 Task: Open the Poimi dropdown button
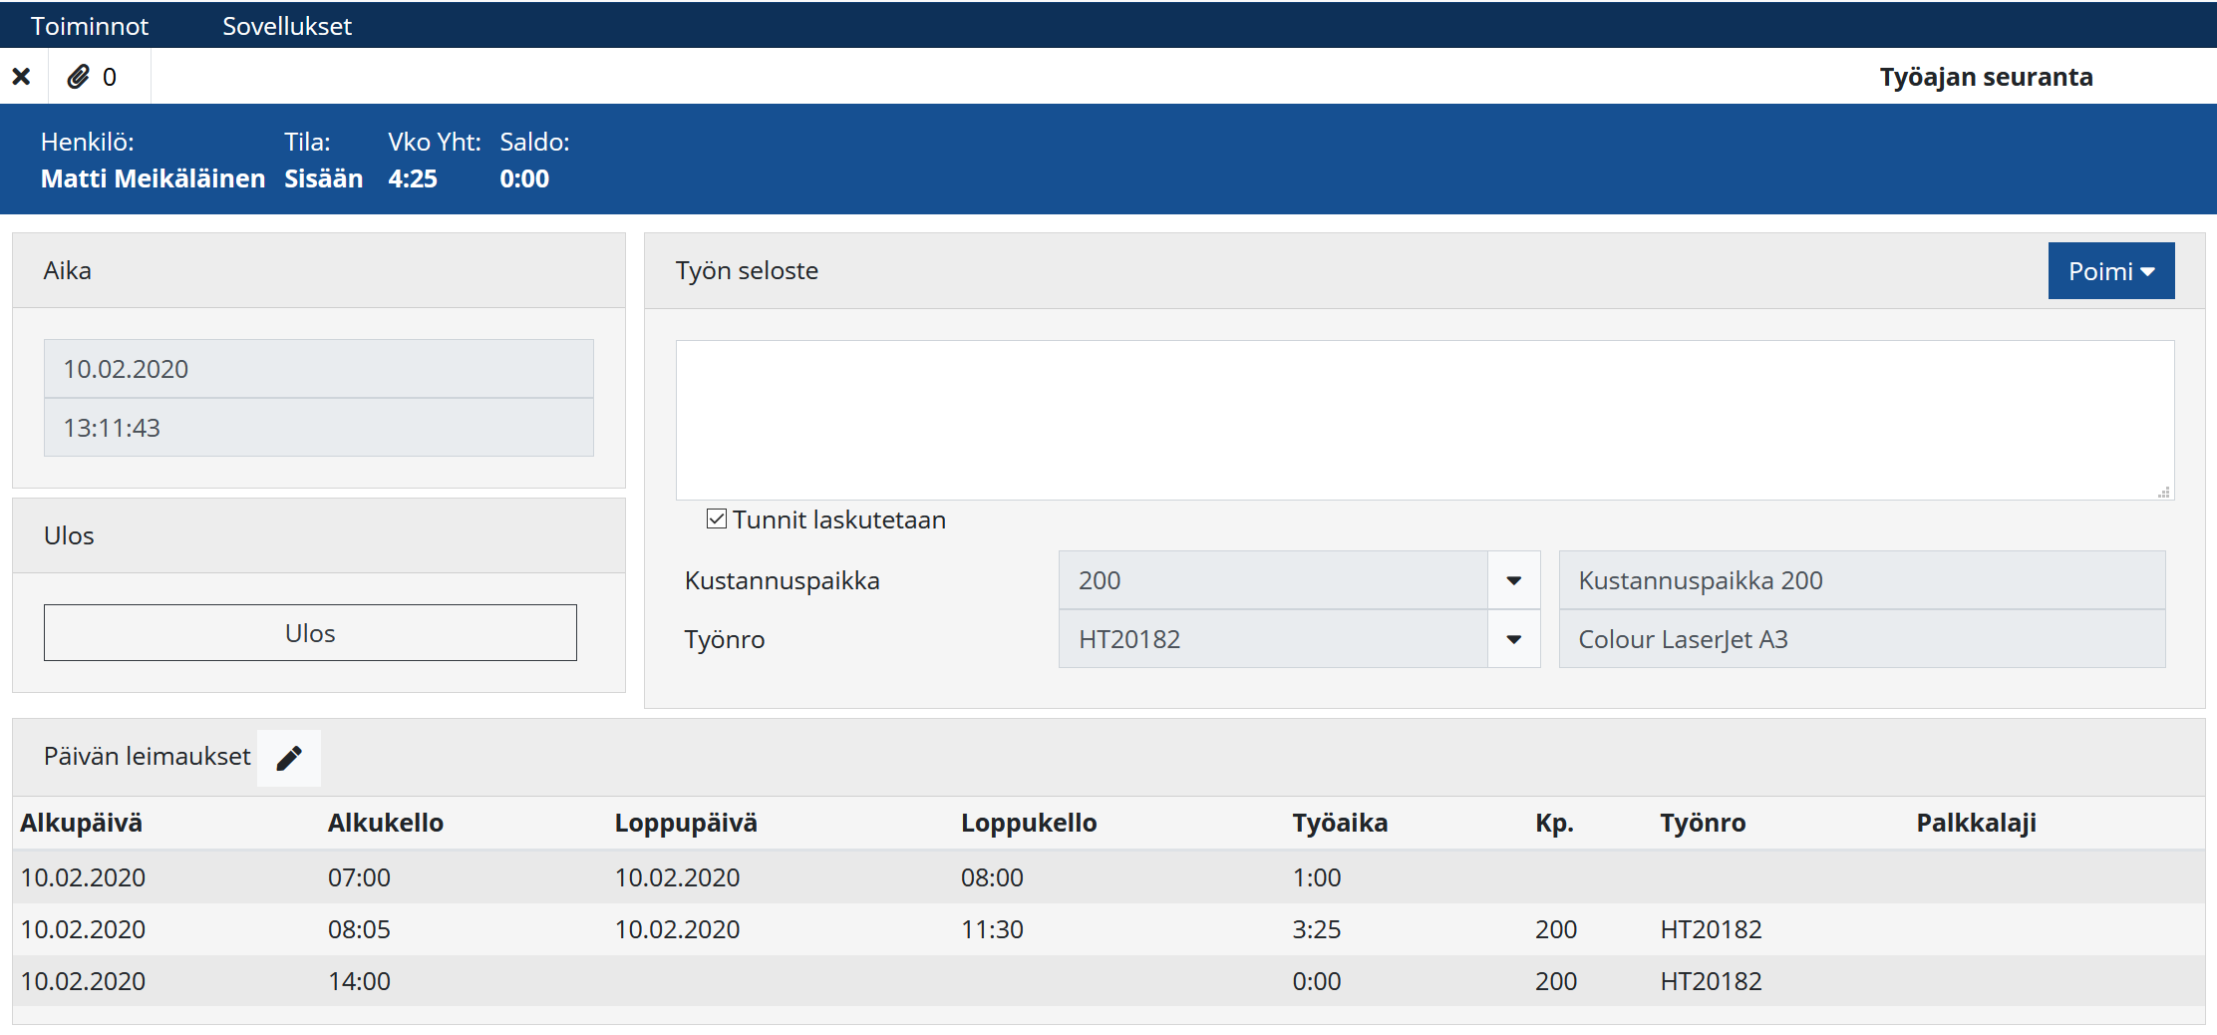[2110, 271]
